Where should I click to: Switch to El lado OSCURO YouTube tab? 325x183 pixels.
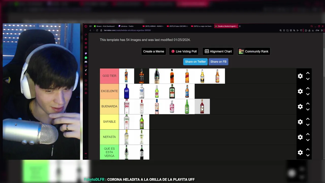[177, 26]
